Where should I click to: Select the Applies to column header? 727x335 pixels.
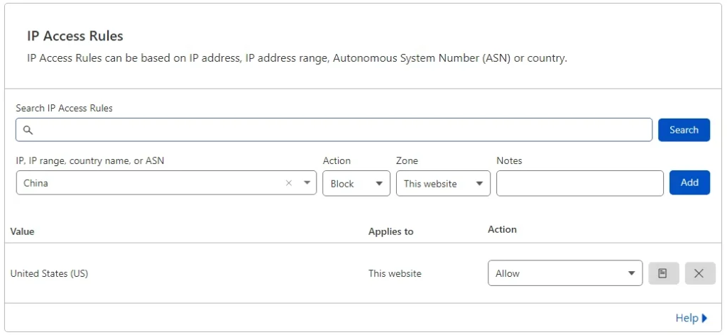390,231
